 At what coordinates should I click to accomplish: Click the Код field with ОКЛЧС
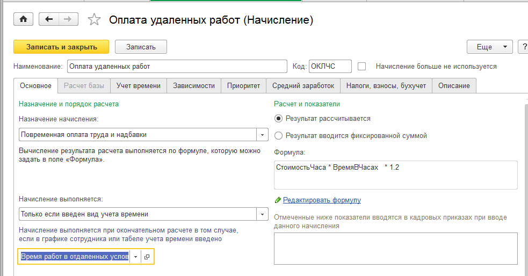330,67
